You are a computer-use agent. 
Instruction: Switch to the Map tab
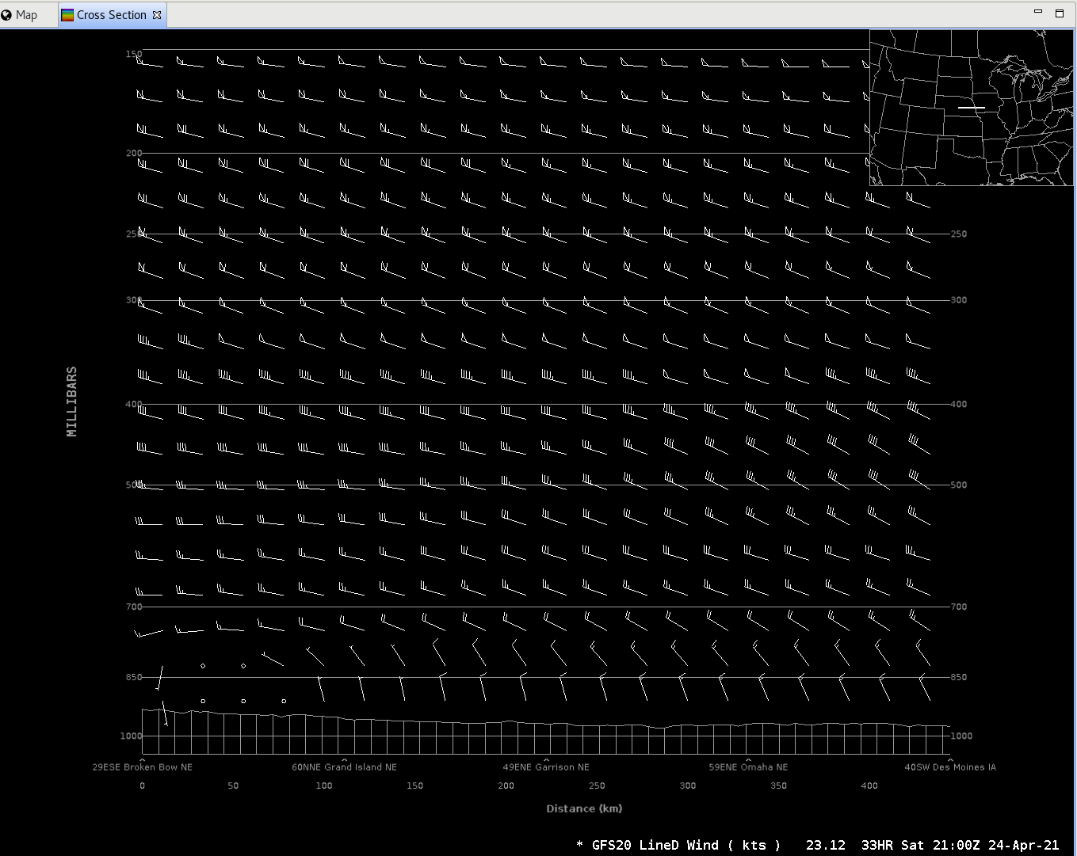(x=25, y=15)
